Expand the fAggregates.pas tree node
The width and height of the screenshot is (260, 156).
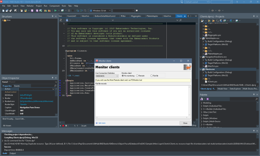pyautogui.click(x=203, y=35)
